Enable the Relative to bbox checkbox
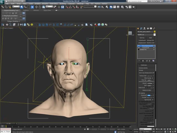The image size is (177, 133). (x=152, y=90)
